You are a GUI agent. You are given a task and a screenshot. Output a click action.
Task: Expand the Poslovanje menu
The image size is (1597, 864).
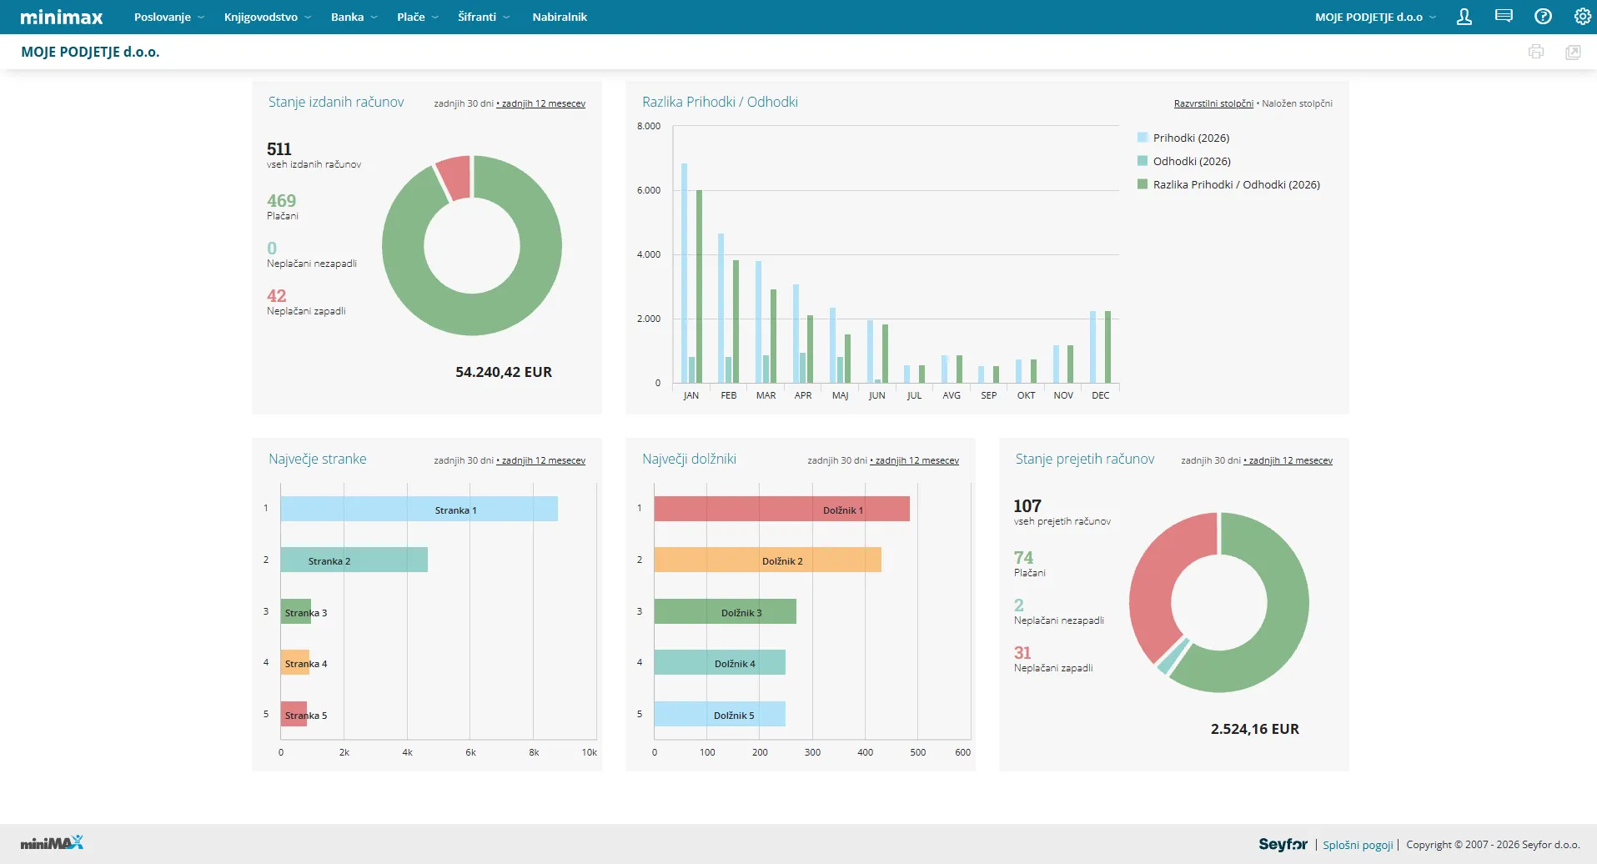coord(168,17)
